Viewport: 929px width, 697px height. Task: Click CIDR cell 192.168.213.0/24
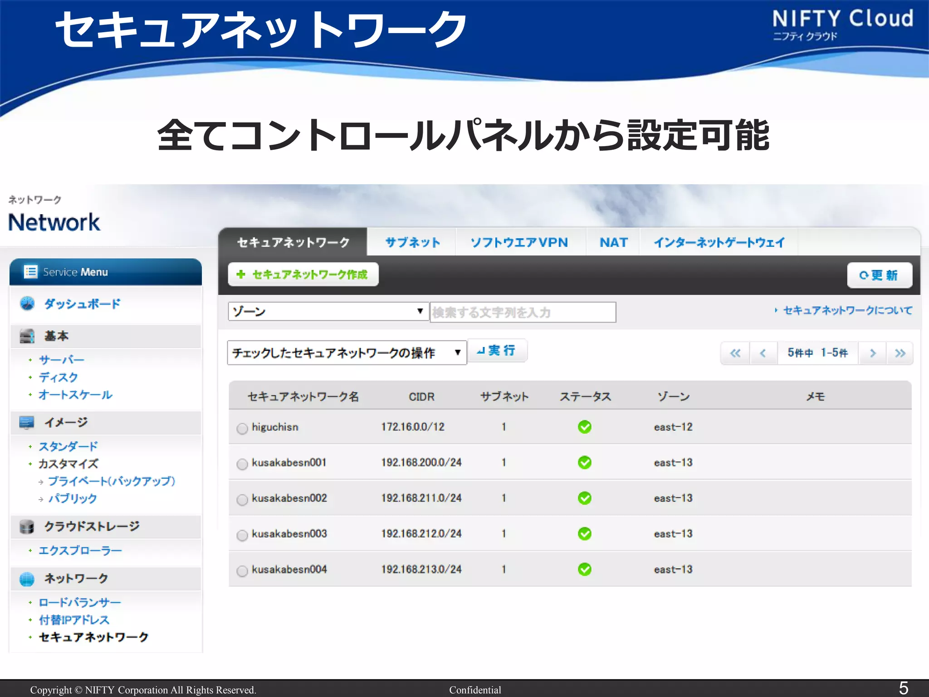pos(421,569)
